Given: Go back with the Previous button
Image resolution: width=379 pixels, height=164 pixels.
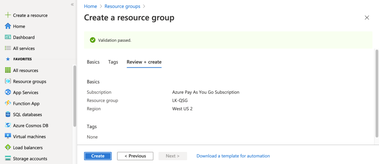Looking at the screenshot, I should (x=135, y=156).
